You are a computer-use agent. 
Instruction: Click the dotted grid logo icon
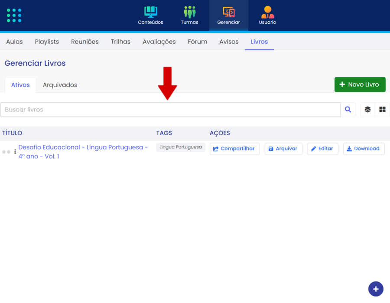pos(14,15)
